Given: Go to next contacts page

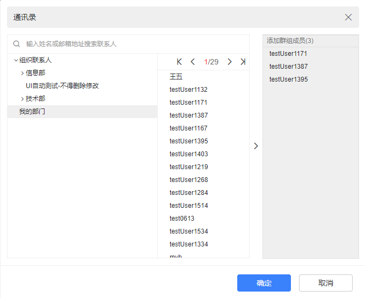Looking at the screenshot, I should click(x=230, y=62).
